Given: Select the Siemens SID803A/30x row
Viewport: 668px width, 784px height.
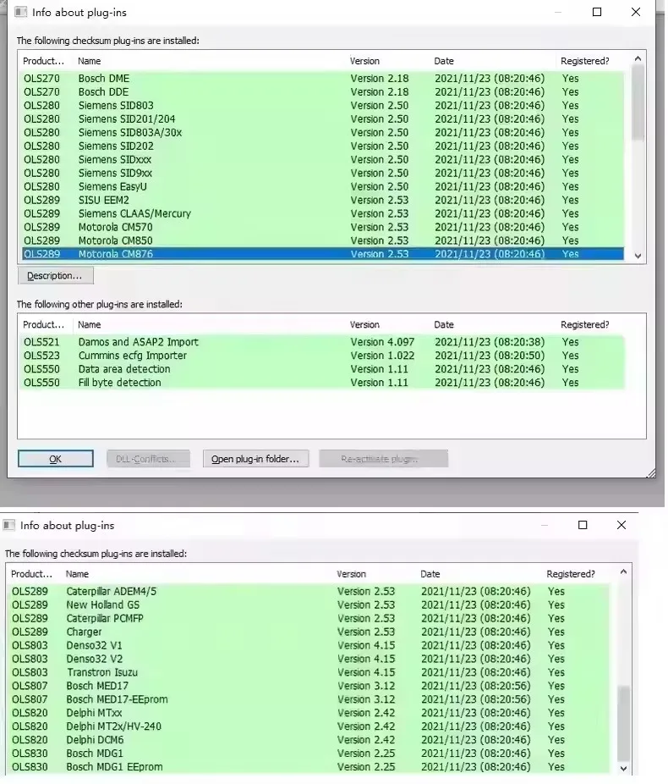Looking at the screenshot, I should click(x=323, y=132).
